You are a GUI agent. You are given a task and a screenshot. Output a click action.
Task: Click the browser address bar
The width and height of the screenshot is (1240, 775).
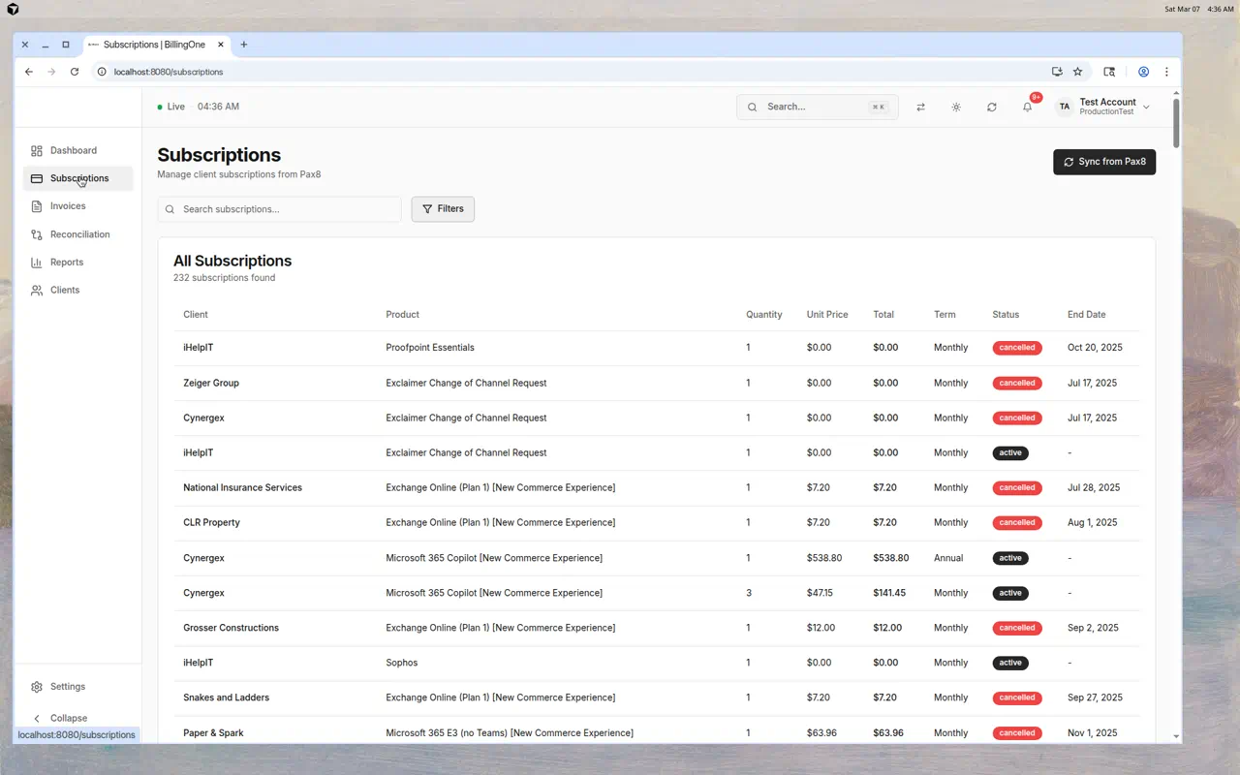[x=572, y=72]
